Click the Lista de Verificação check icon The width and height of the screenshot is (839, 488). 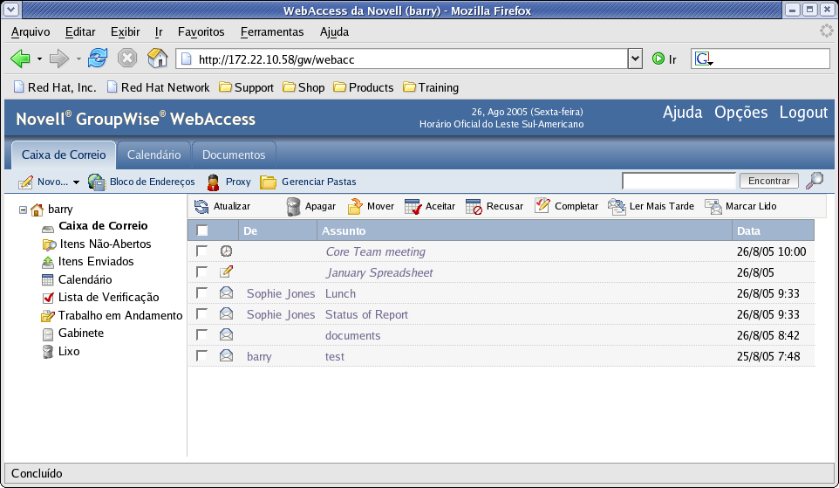[x=48, y=298]
